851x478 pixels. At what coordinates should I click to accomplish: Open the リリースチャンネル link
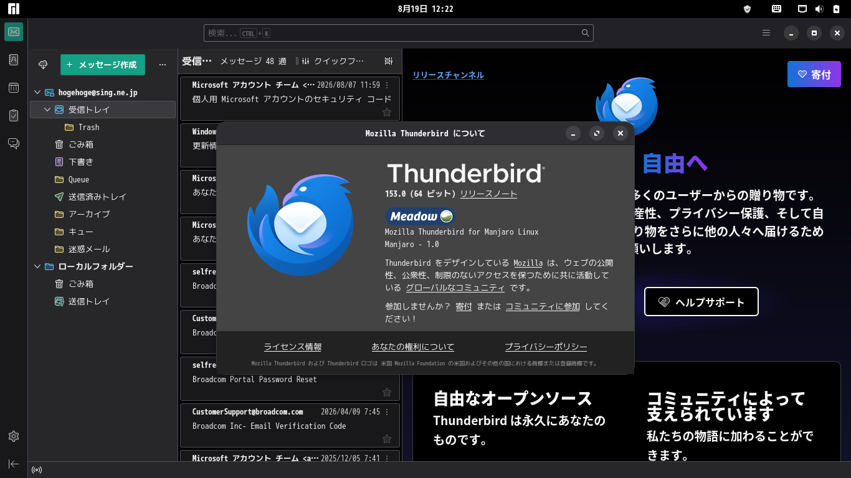coord(448,75)
